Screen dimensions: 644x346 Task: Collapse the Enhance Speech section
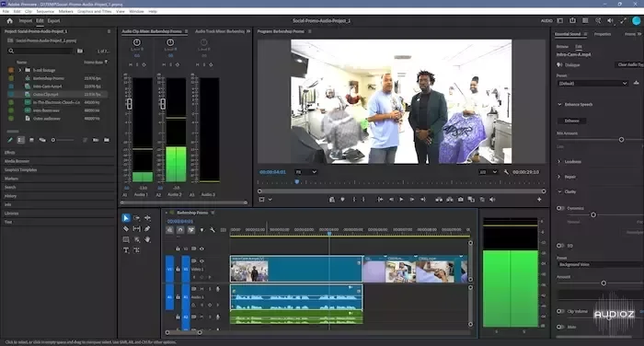559,104
